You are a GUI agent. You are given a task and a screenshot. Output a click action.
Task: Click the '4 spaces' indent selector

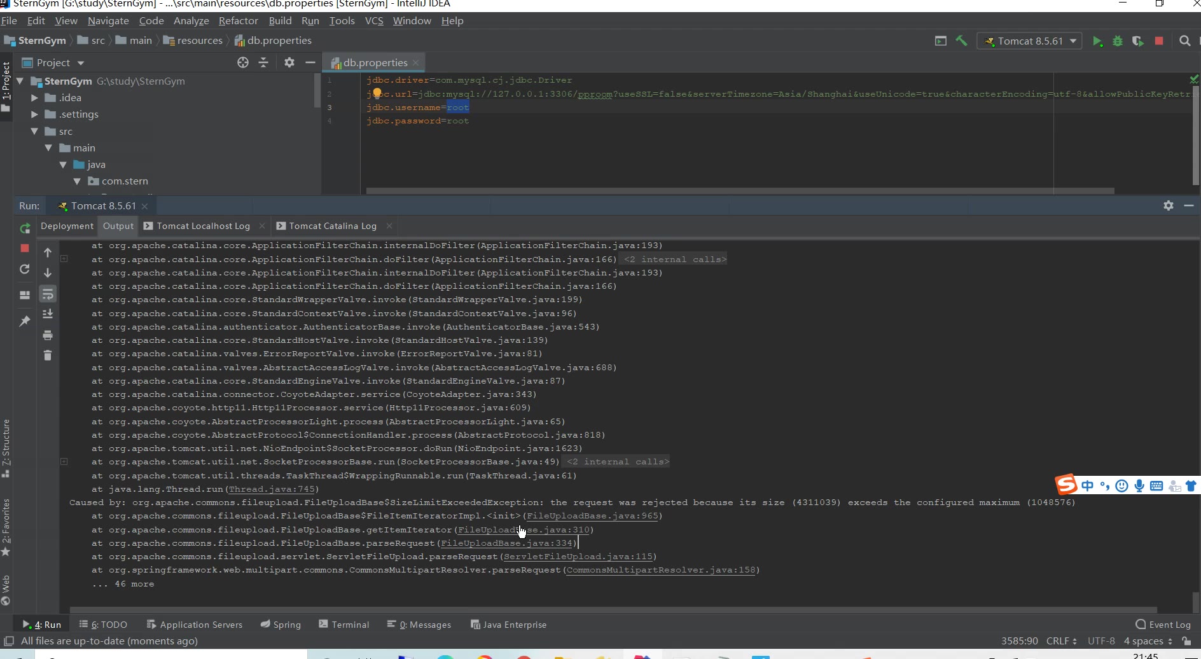click(1148, 641)
